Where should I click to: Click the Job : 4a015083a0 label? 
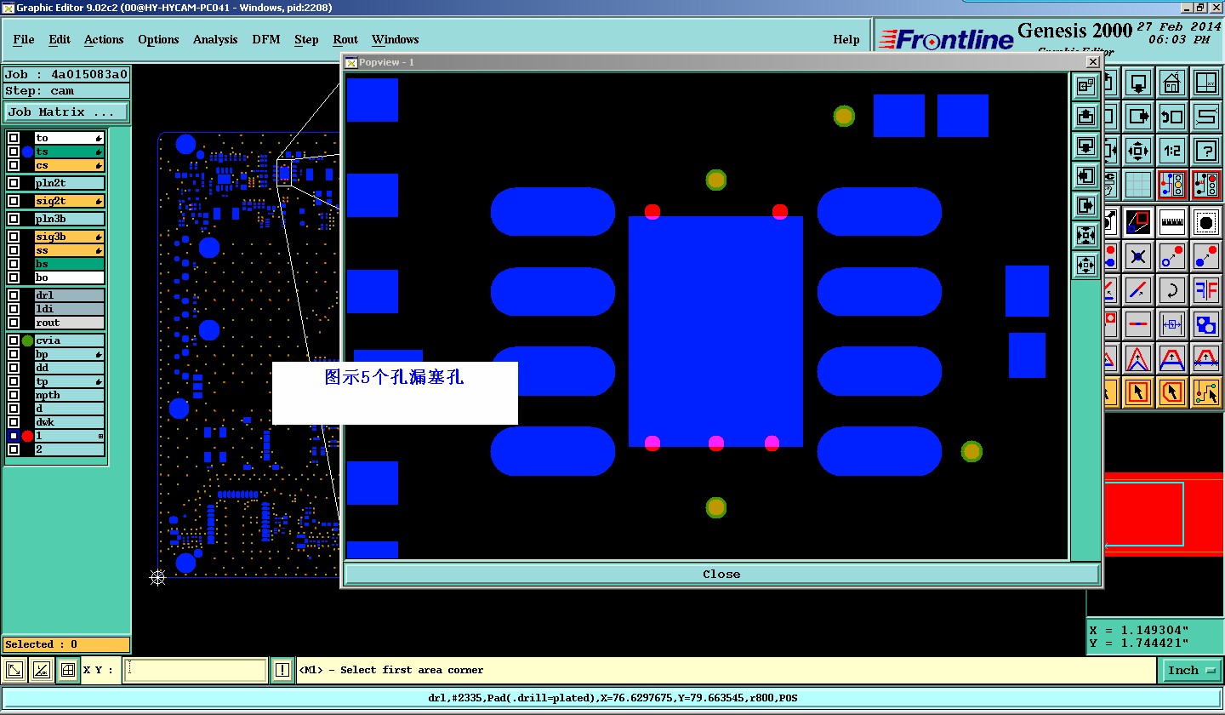(66, 74)
